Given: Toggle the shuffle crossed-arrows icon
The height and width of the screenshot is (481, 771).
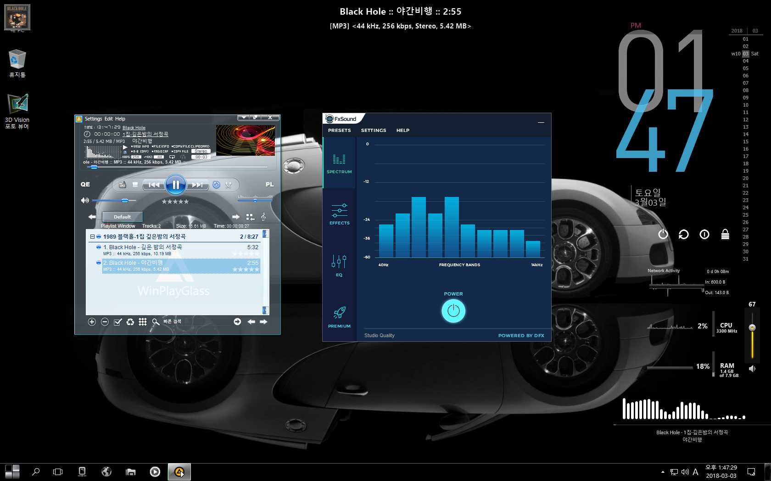Looking at the screenshot, I should [229, 185].
